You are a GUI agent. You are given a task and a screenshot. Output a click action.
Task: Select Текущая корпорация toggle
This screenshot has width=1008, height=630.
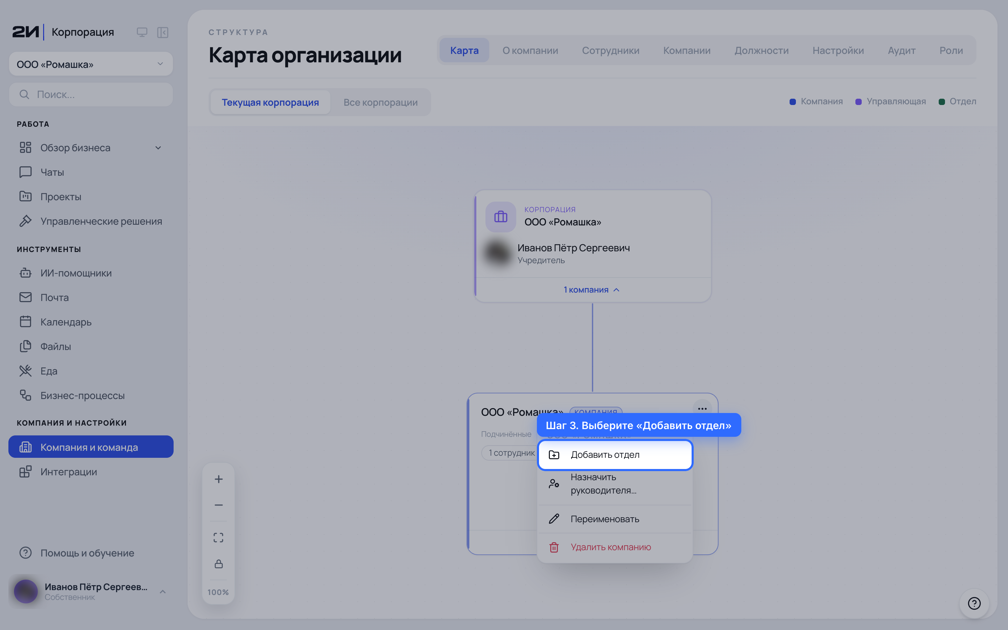click(270, 102)
